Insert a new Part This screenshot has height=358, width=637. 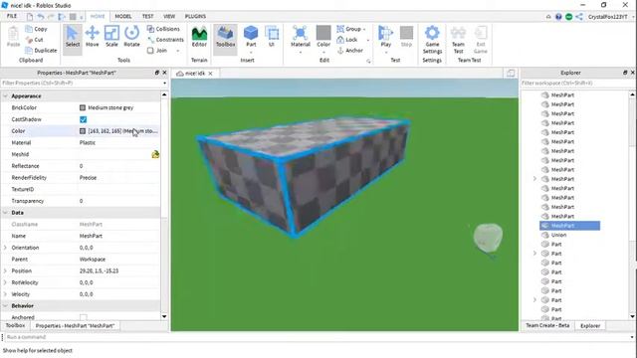(x=251, y=37)
